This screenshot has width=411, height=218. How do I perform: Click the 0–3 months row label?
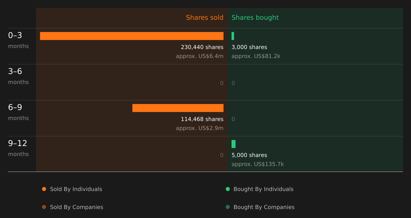click(x=18, y=40)
